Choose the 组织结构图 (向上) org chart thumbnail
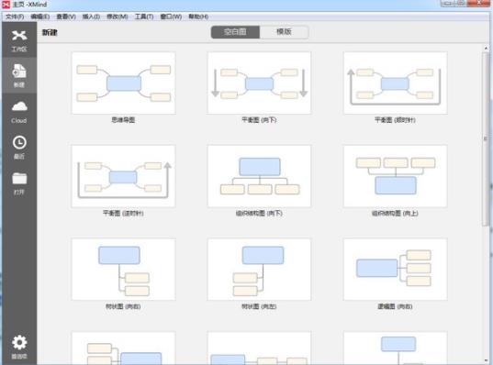This screenshot has width=493, height=365. click(x=395, y=176)
